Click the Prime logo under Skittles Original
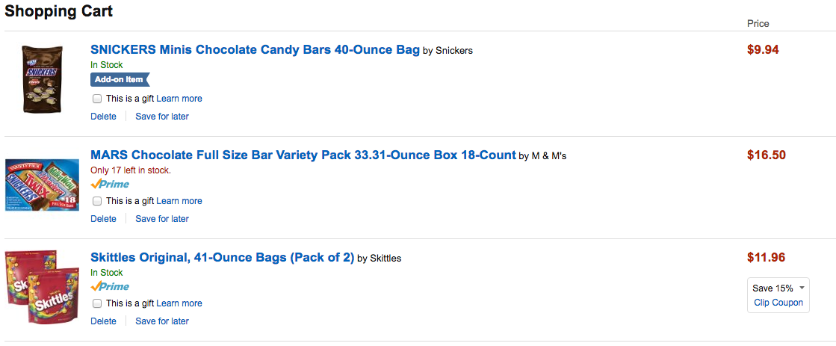836x346 pixels. (x=110, y=286)
